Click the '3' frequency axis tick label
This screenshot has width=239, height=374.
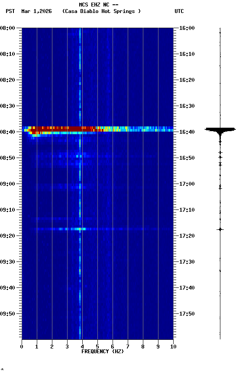coord(67,347)
